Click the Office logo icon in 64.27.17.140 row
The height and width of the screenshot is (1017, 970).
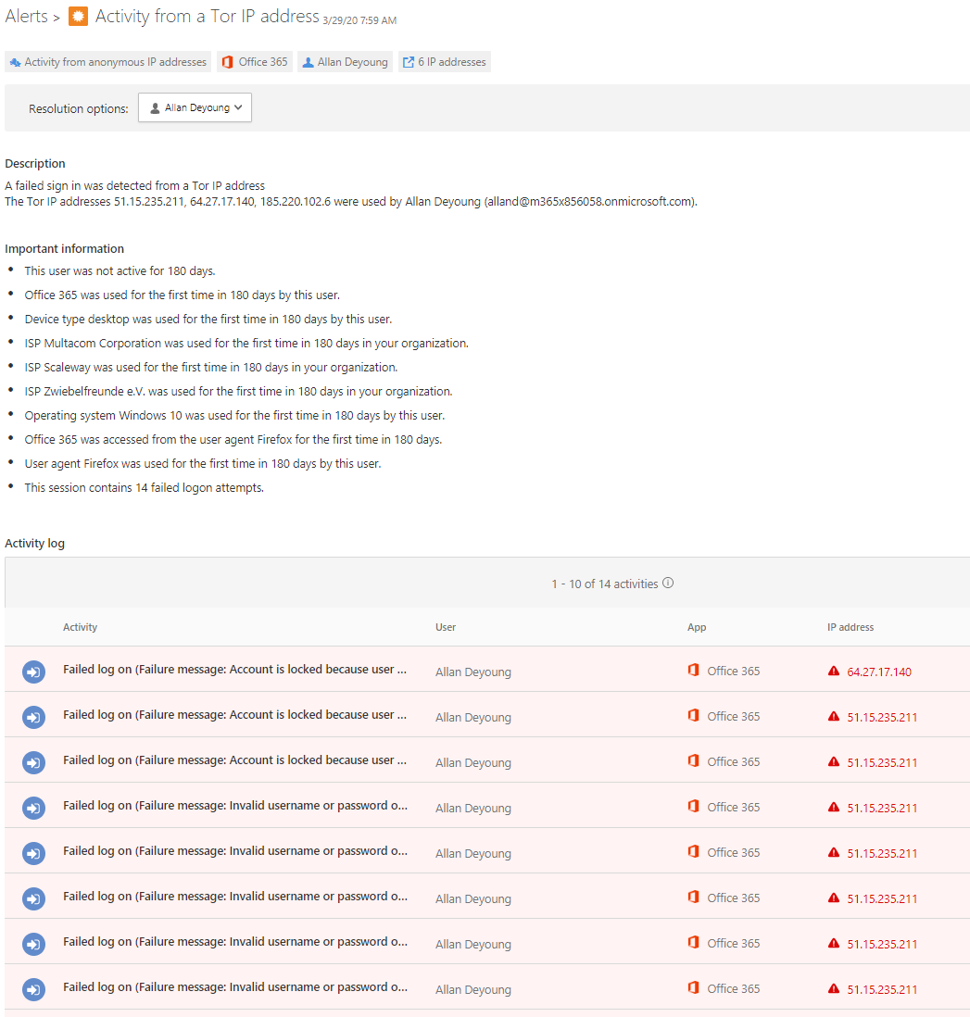pyautogui.click(x=694, y=670)
